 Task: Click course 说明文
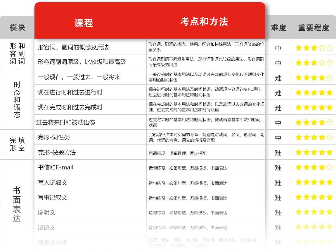coord(46,213)
